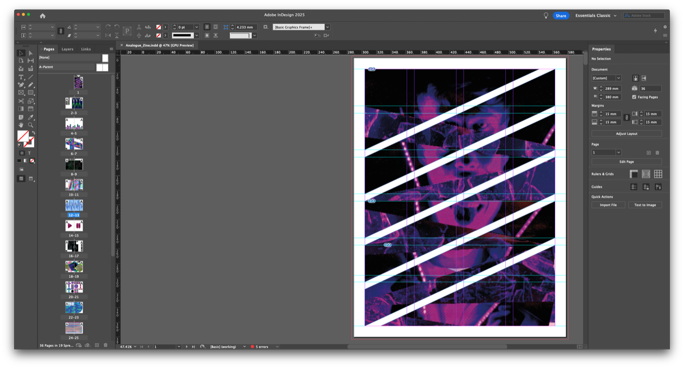
Task: Show baseline grid in Rulers & Grids
Action: click(646, 174)
